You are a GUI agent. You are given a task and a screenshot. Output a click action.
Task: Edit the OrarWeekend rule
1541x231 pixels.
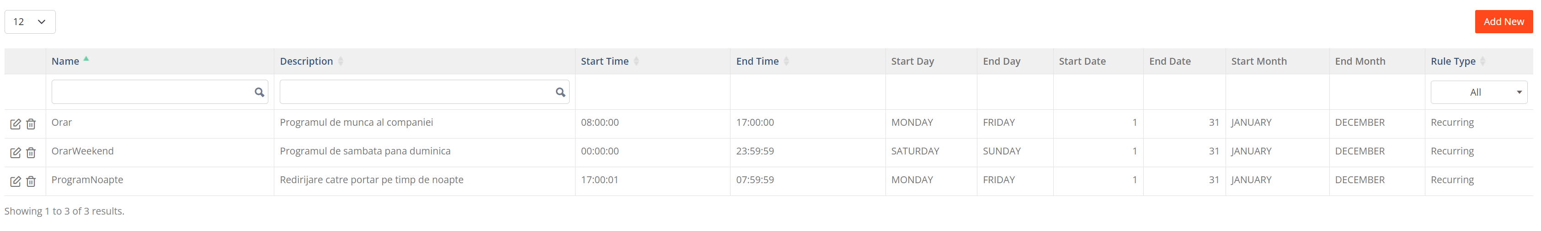coord(16,153)
